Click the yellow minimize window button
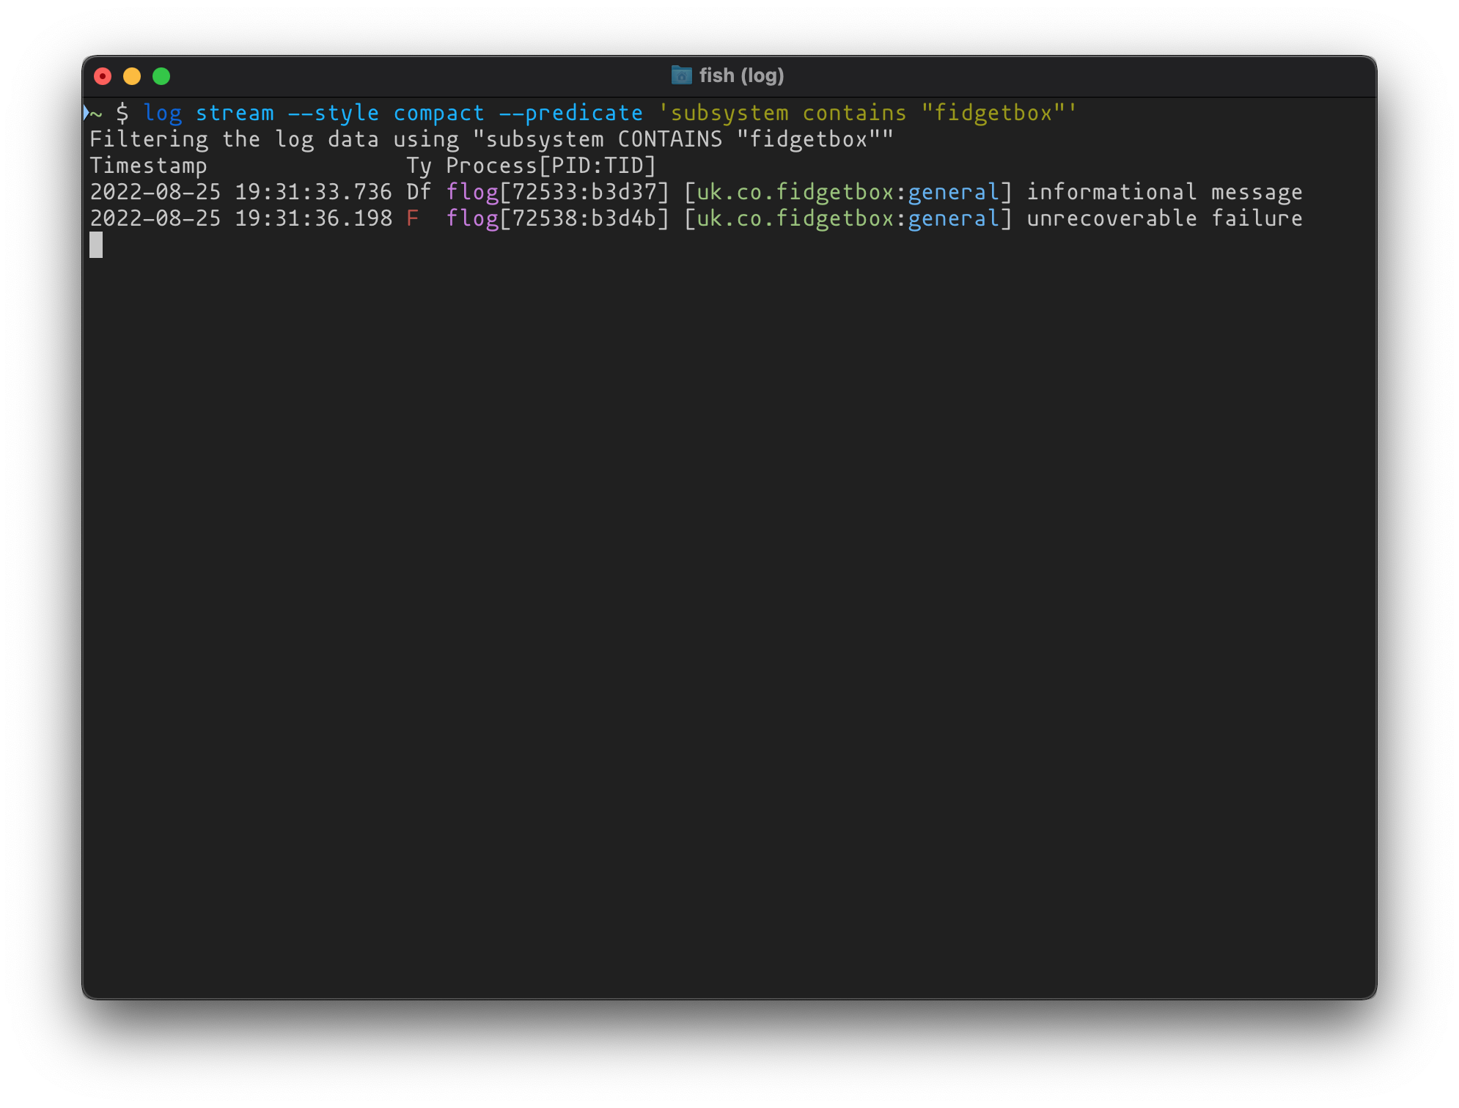The image size is (1459, 1108). tap(132, 76)
